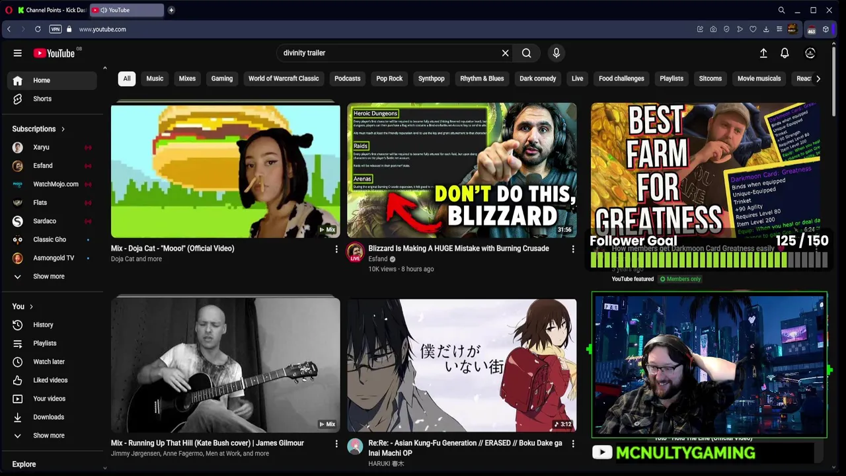846x476 pixels.
Task: Open options for the Doja Cat mix
Action: point(336,249)
